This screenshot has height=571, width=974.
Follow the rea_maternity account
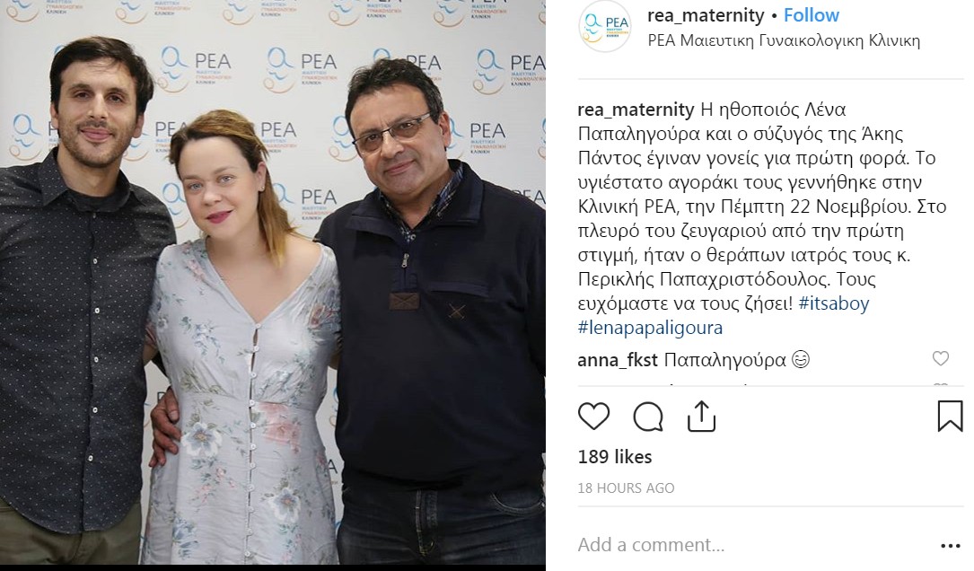[812, 15]
